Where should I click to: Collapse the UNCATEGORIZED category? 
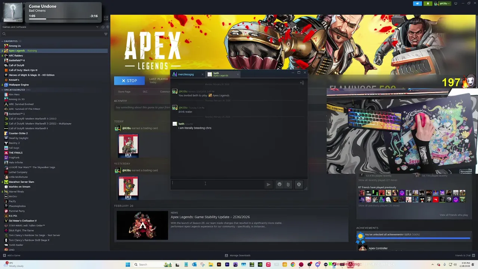(x=2, y=90)
